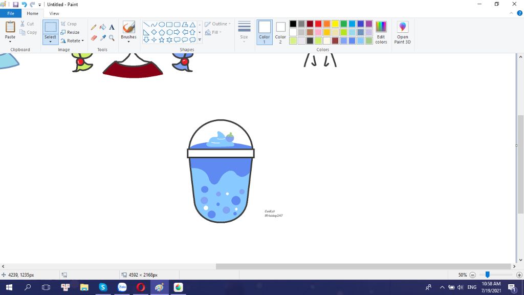Screen dimensions: 524x295
Task: Click Open Paint 3D button
Action: pos(402,32)
